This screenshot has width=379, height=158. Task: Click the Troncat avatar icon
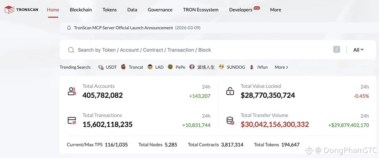[123, 67]
